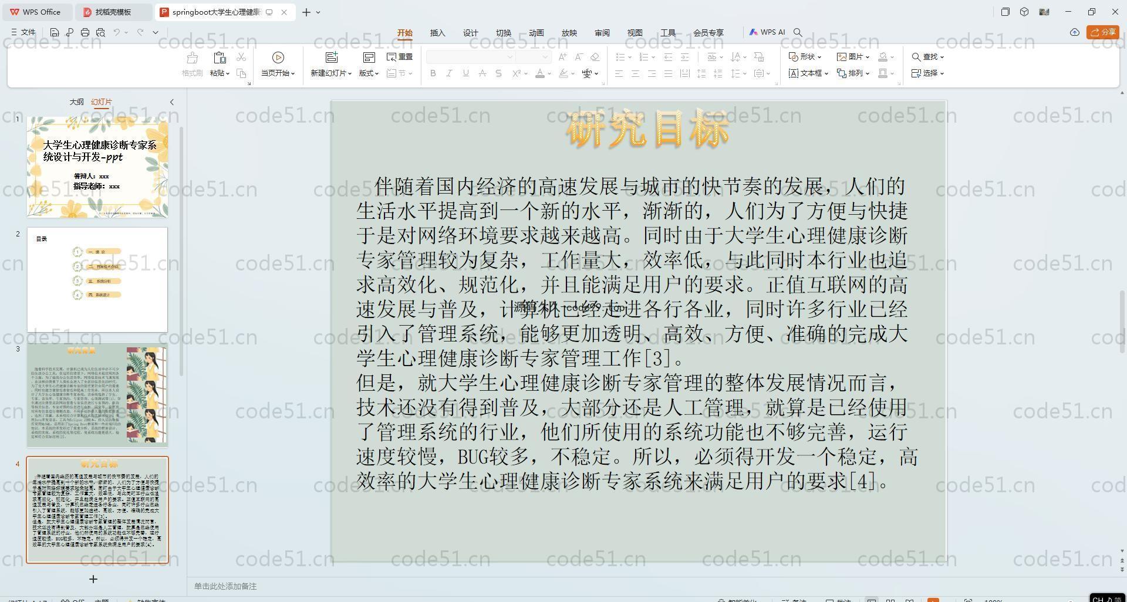Viewport: 1127px width, 602px height.
Task: Click the cut scissors icon
Action: coord(241,57)
